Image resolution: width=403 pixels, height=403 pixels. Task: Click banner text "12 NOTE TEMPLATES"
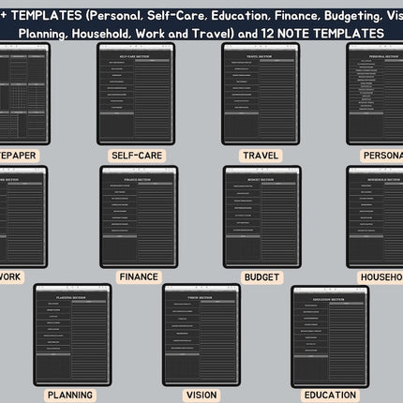pyautogui.click(x=322, y=34)
